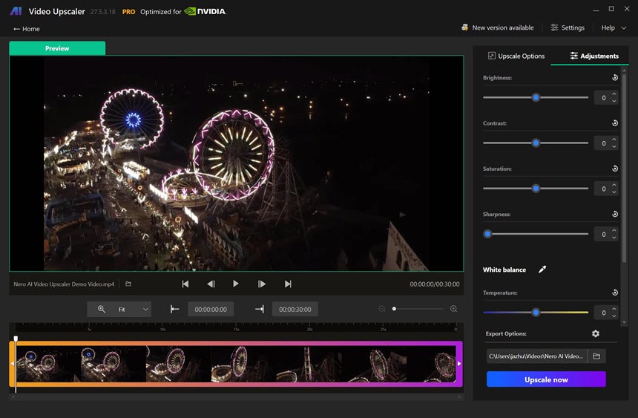Screen dimensions: 638x418
Task: Click the export path field
Action: pyautogui.click(x=536, y=356)
